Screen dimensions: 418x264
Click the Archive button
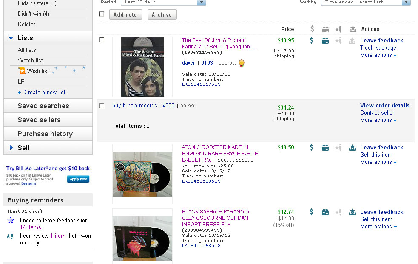coord(162,14)
